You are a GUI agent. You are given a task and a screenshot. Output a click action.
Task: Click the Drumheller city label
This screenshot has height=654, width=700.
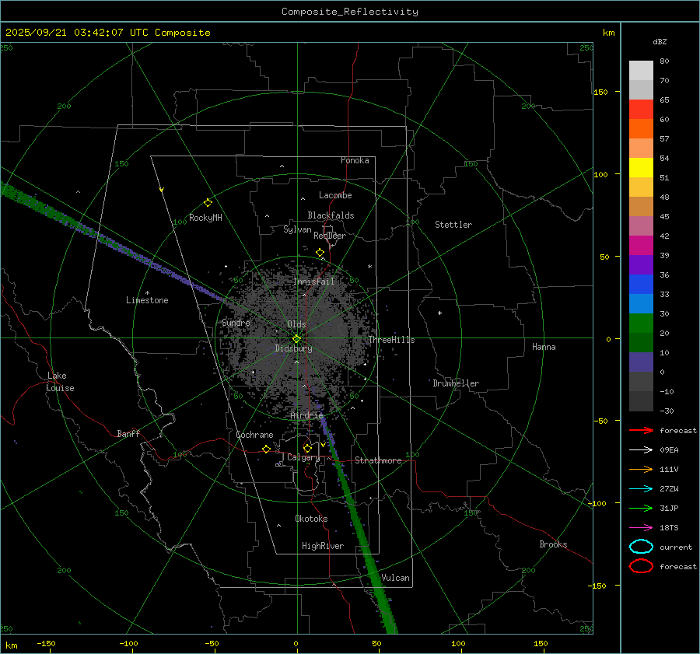pyautogui.click(x=456, y=383)
